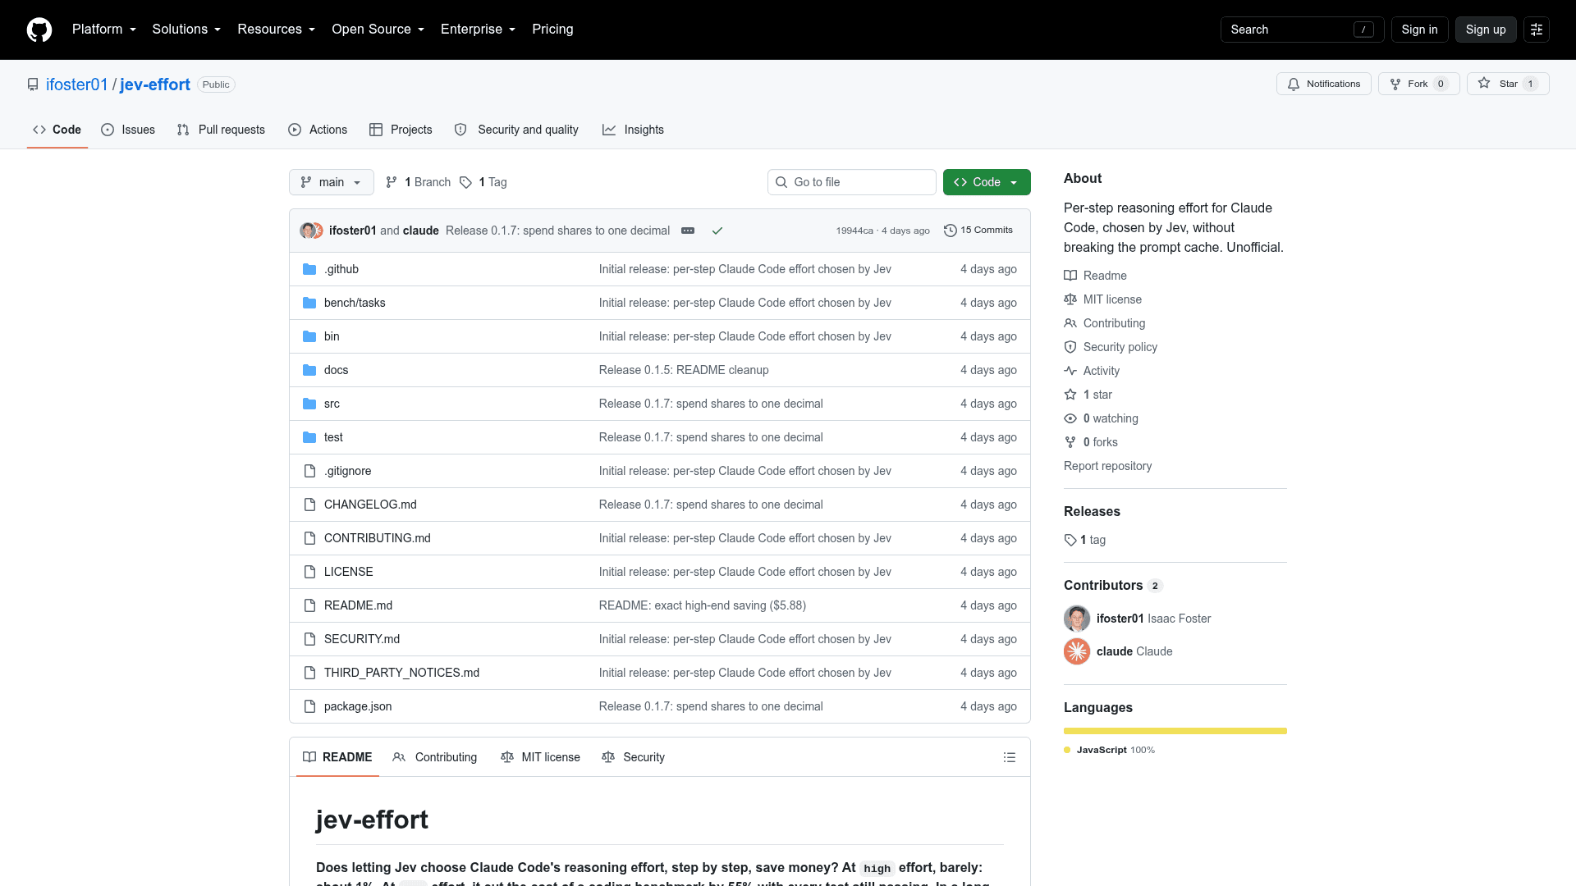The height and width of the screenshot is (886, 1576).
Task: Click the Security policy shield icon
Action: pyautogui.click(x=1070, y=347)
